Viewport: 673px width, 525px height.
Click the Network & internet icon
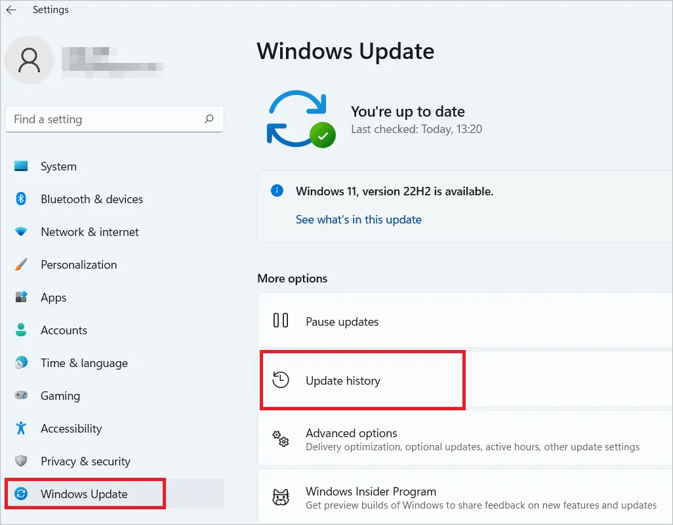click(20, 232)
